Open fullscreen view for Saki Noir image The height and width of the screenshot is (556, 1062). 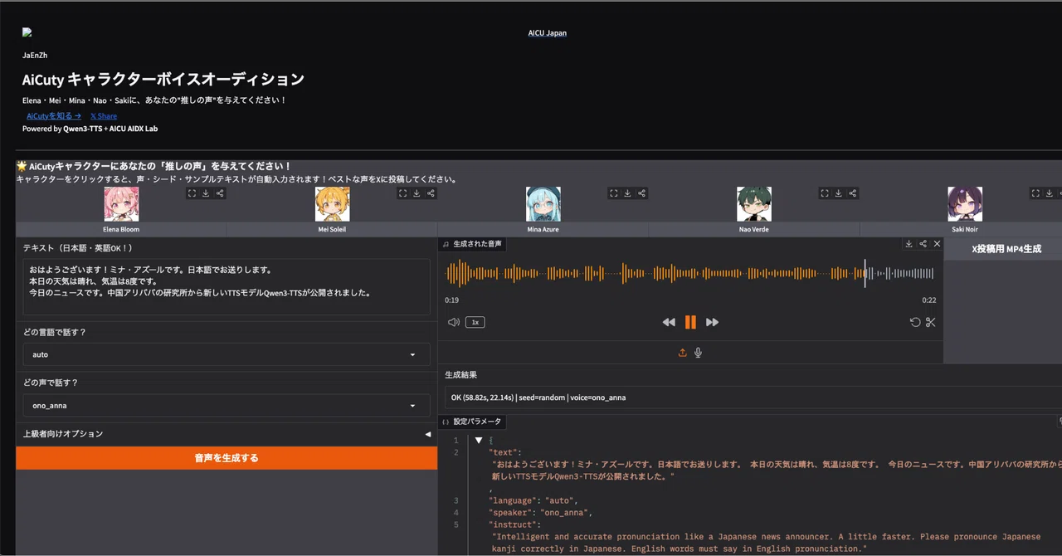[x=1035, y=193]
